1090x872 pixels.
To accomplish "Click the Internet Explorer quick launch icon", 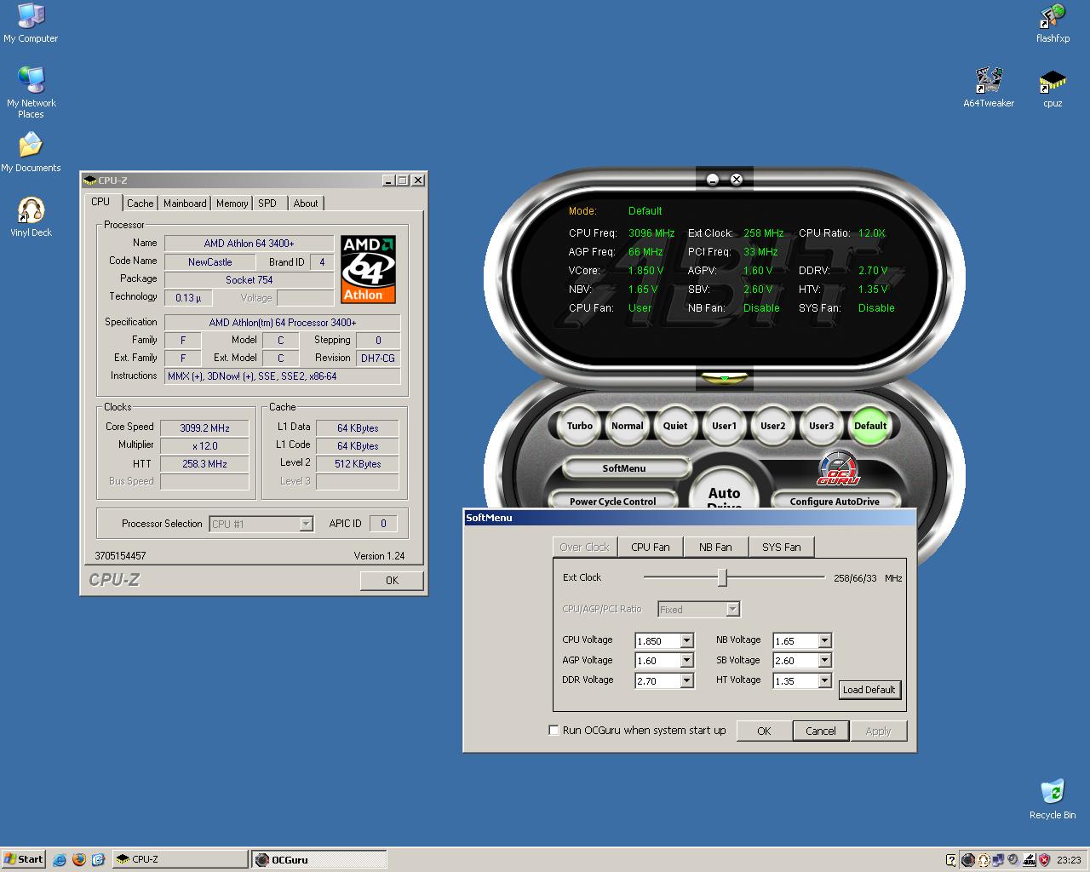I will tap(60, 859).
